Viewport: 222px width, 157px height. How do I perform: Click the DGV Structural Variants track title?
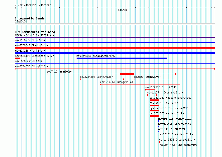pyautogui.click(x=35, y=32)
